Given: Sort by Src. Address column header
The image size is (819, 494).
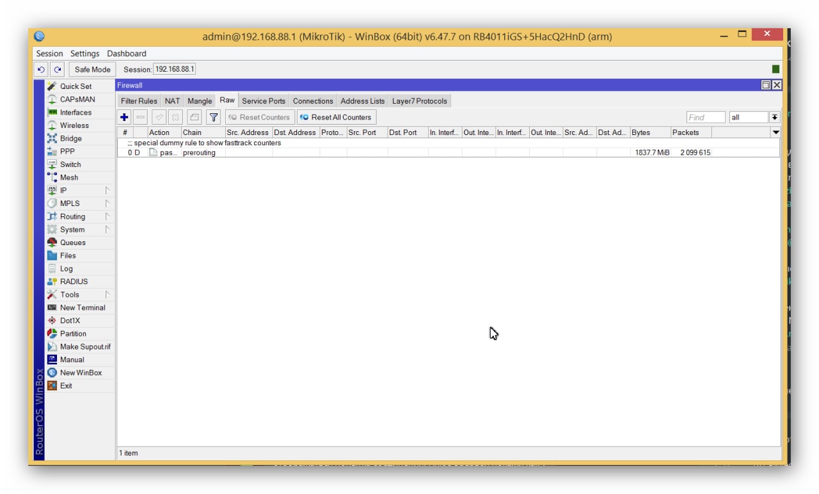Looking at the screenshot, I should pos(248,132).
